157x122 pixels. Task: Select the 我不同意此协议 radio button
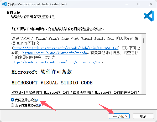[x=12, y=105]
